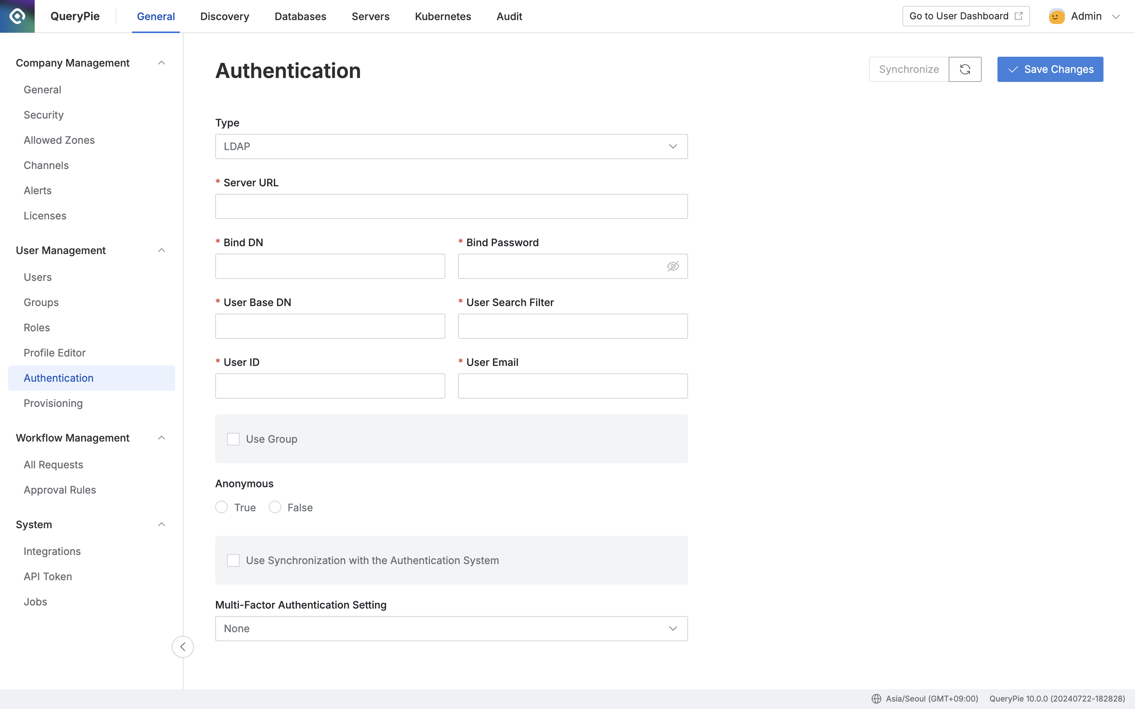Switch to the Databases tab
The width and height of the screenshot is (1135, 709).
click(x=300, y=17)
